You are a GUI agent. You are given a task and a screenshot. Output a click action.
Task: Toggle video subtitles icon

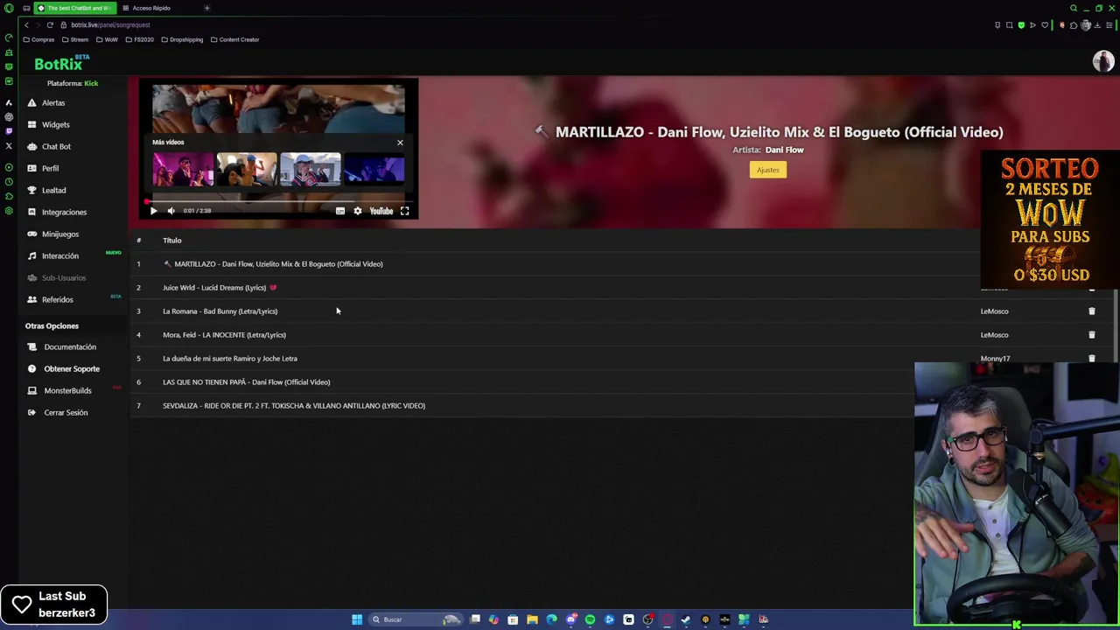click(x=340, y=211)
